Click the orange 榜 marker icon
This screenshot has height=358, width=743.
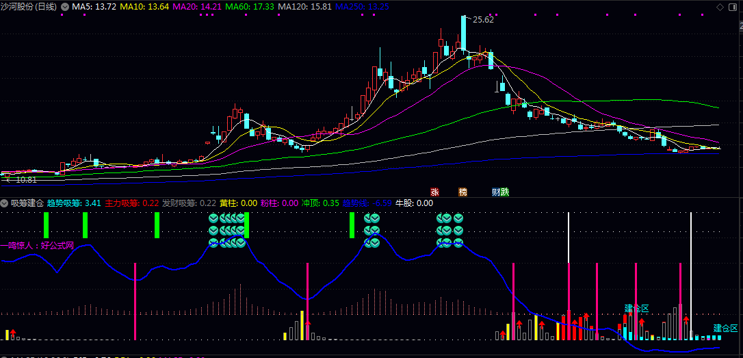point(462,192)
